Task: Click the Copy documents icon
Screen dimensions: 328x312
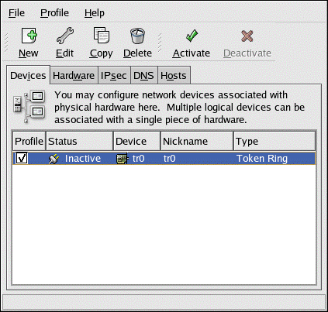Action: (102, 36)
